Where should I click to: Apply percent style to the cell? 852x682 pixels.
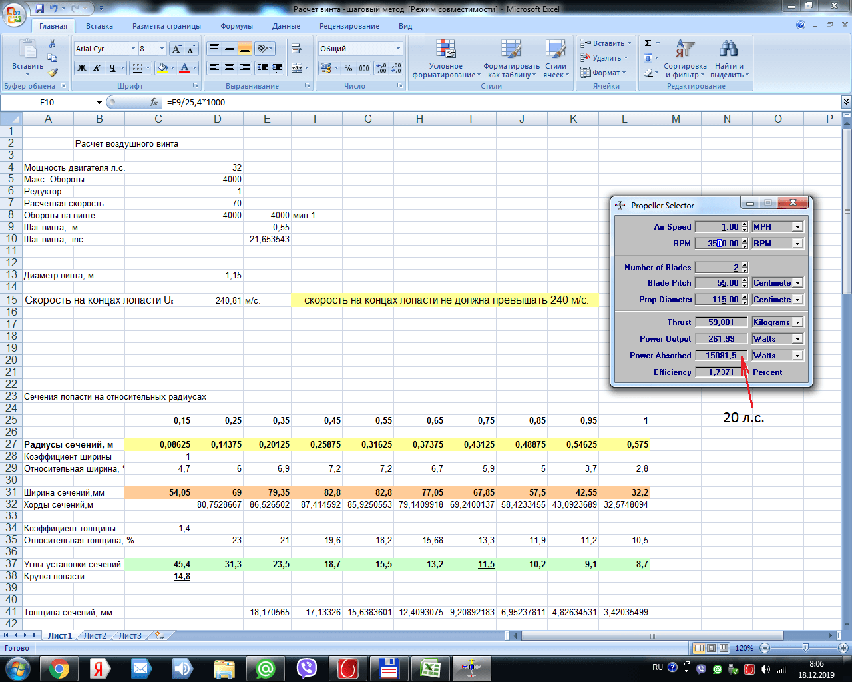coord(348,68)
